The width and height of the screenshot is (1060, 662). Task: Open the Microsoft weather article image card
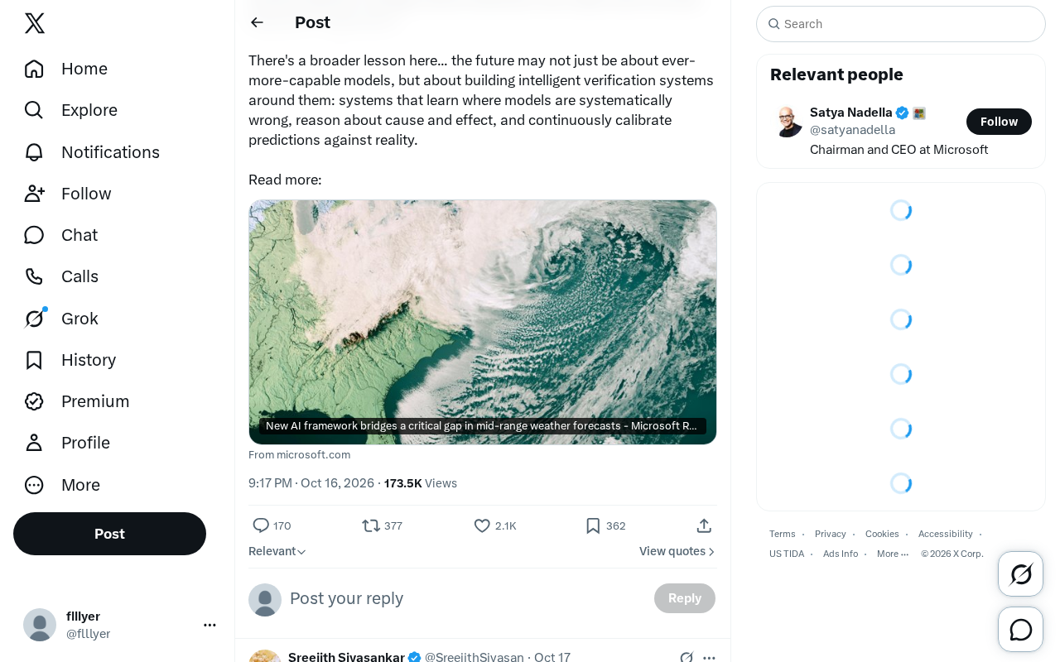pyautogui.click(x=483, y=322)
